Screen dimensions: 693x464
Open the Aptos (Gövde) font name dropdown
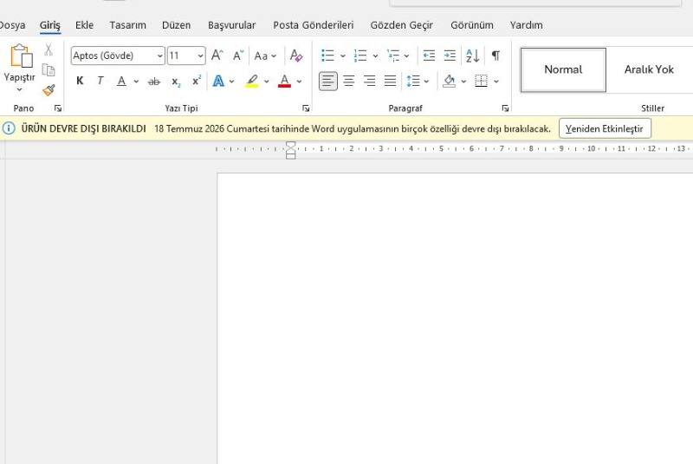click(x=160, y=56)
